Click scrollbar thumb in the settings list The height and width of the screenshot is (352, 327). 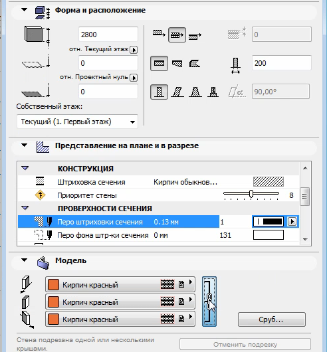coord(305,197)
